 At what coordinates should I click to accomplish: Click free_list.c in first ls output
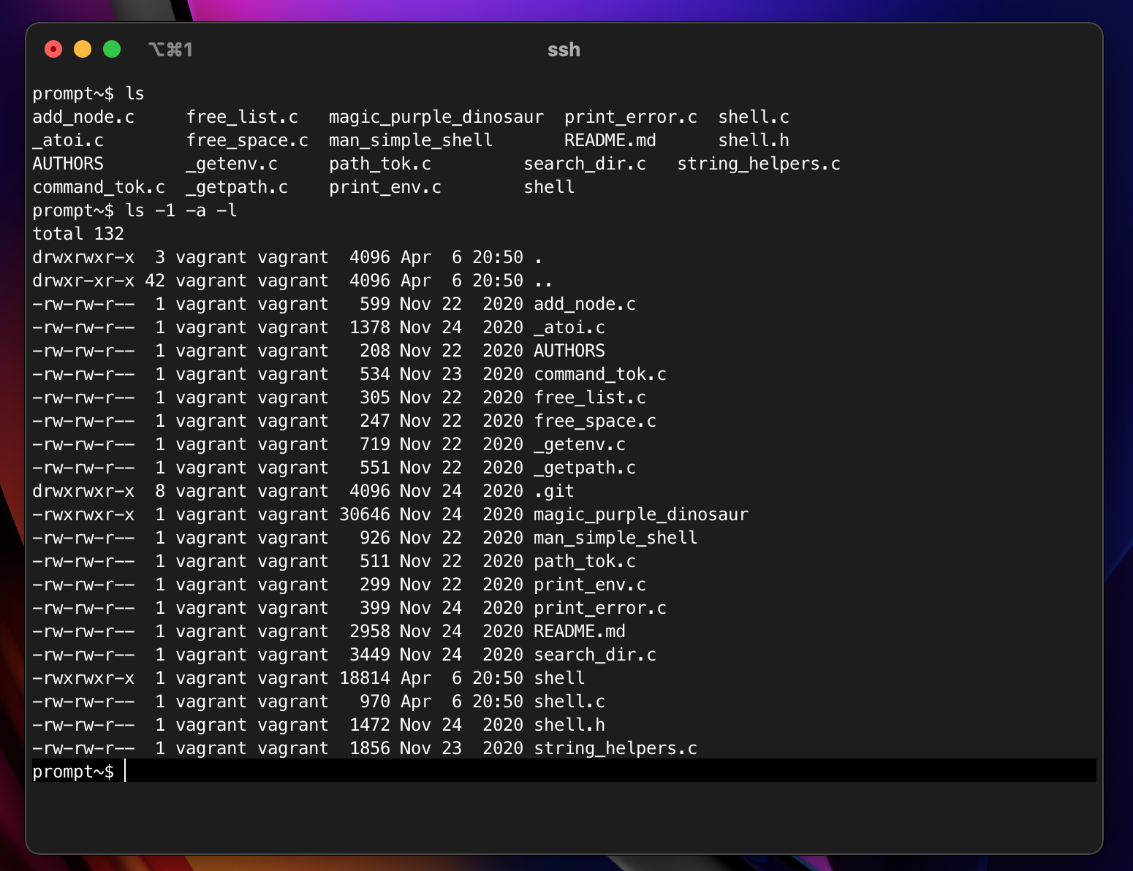[242, 117]
